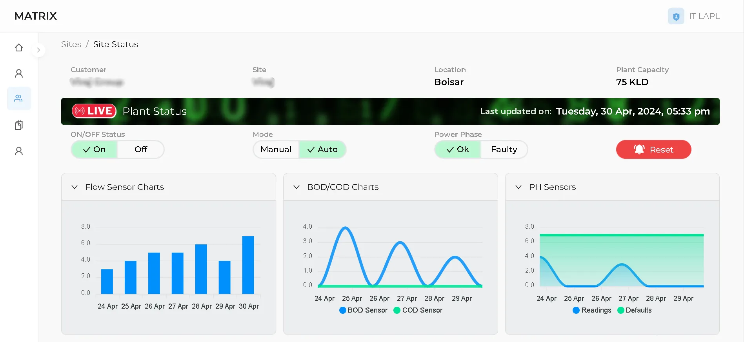Click the 30 Apr flow bar

pyautogui.click(x=248, y=265)
